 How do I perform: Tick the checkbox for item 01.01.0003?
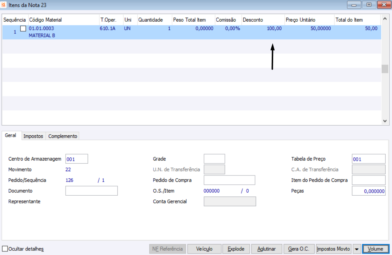pyautogui.click(x=23, y=28)
